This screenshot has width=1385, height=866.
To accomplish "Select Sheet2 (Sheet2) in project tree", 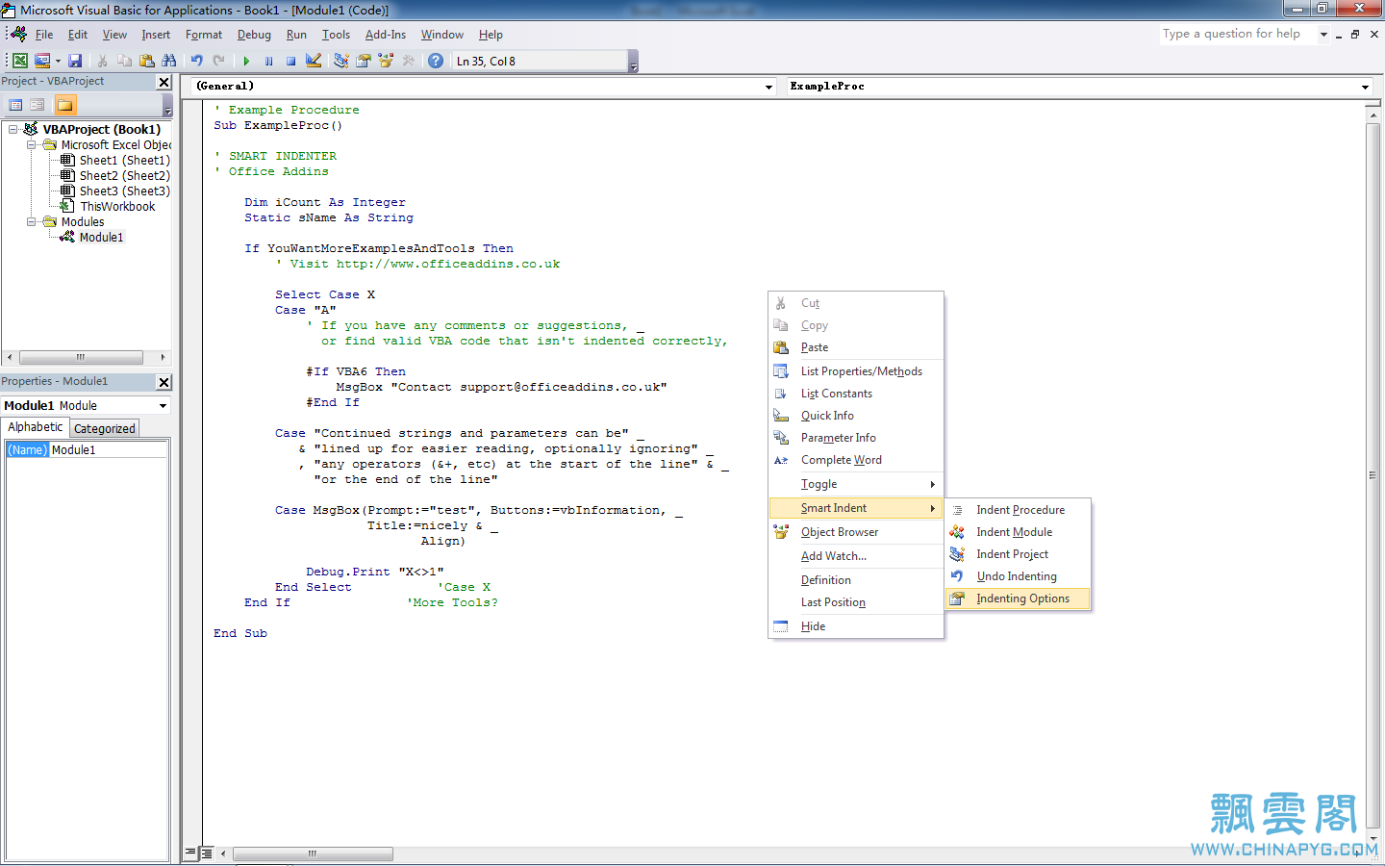I will (x=124, y=175).
